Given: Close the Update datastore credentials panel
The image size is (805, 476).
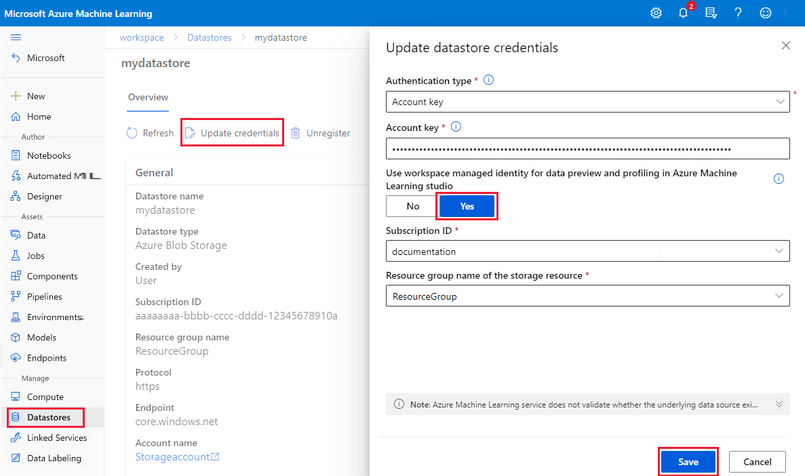Looking at the screenshot, I should [785, 45].
